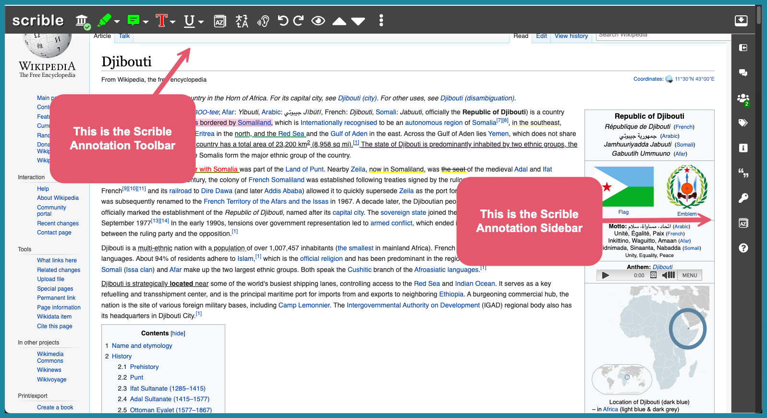The image size is (767, 418).
Task: Open the View history tab
Action: [571, 36]
